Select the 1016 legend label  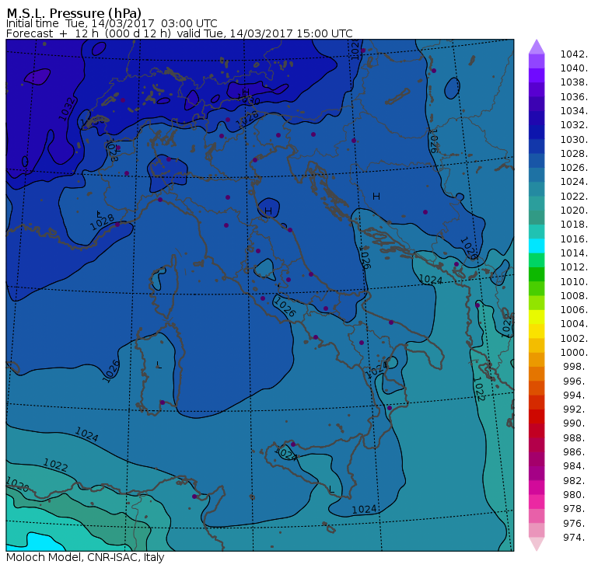pyautogui.click(x=574, y=239)
